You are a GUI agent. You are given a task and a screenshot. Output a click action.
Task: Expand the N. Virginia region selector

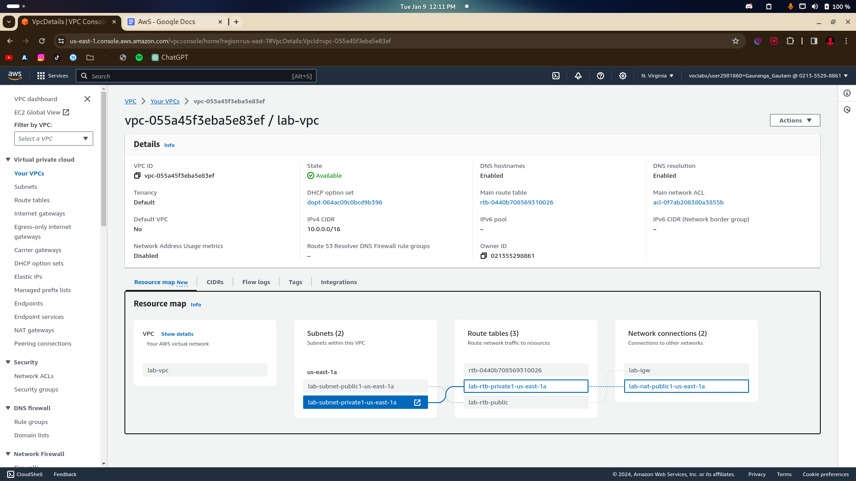point(657,76)
